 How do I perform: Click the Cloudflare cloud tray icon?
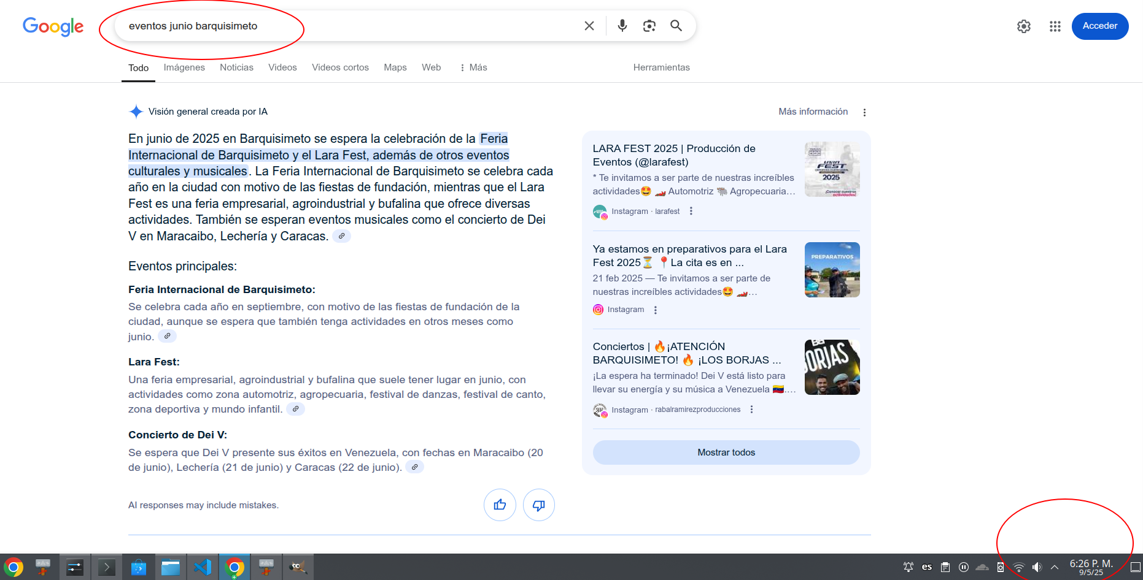coord(982,567)
